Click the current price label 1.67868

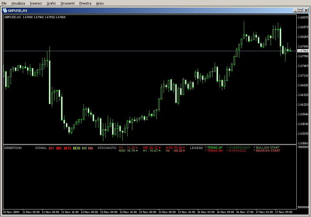303,51
